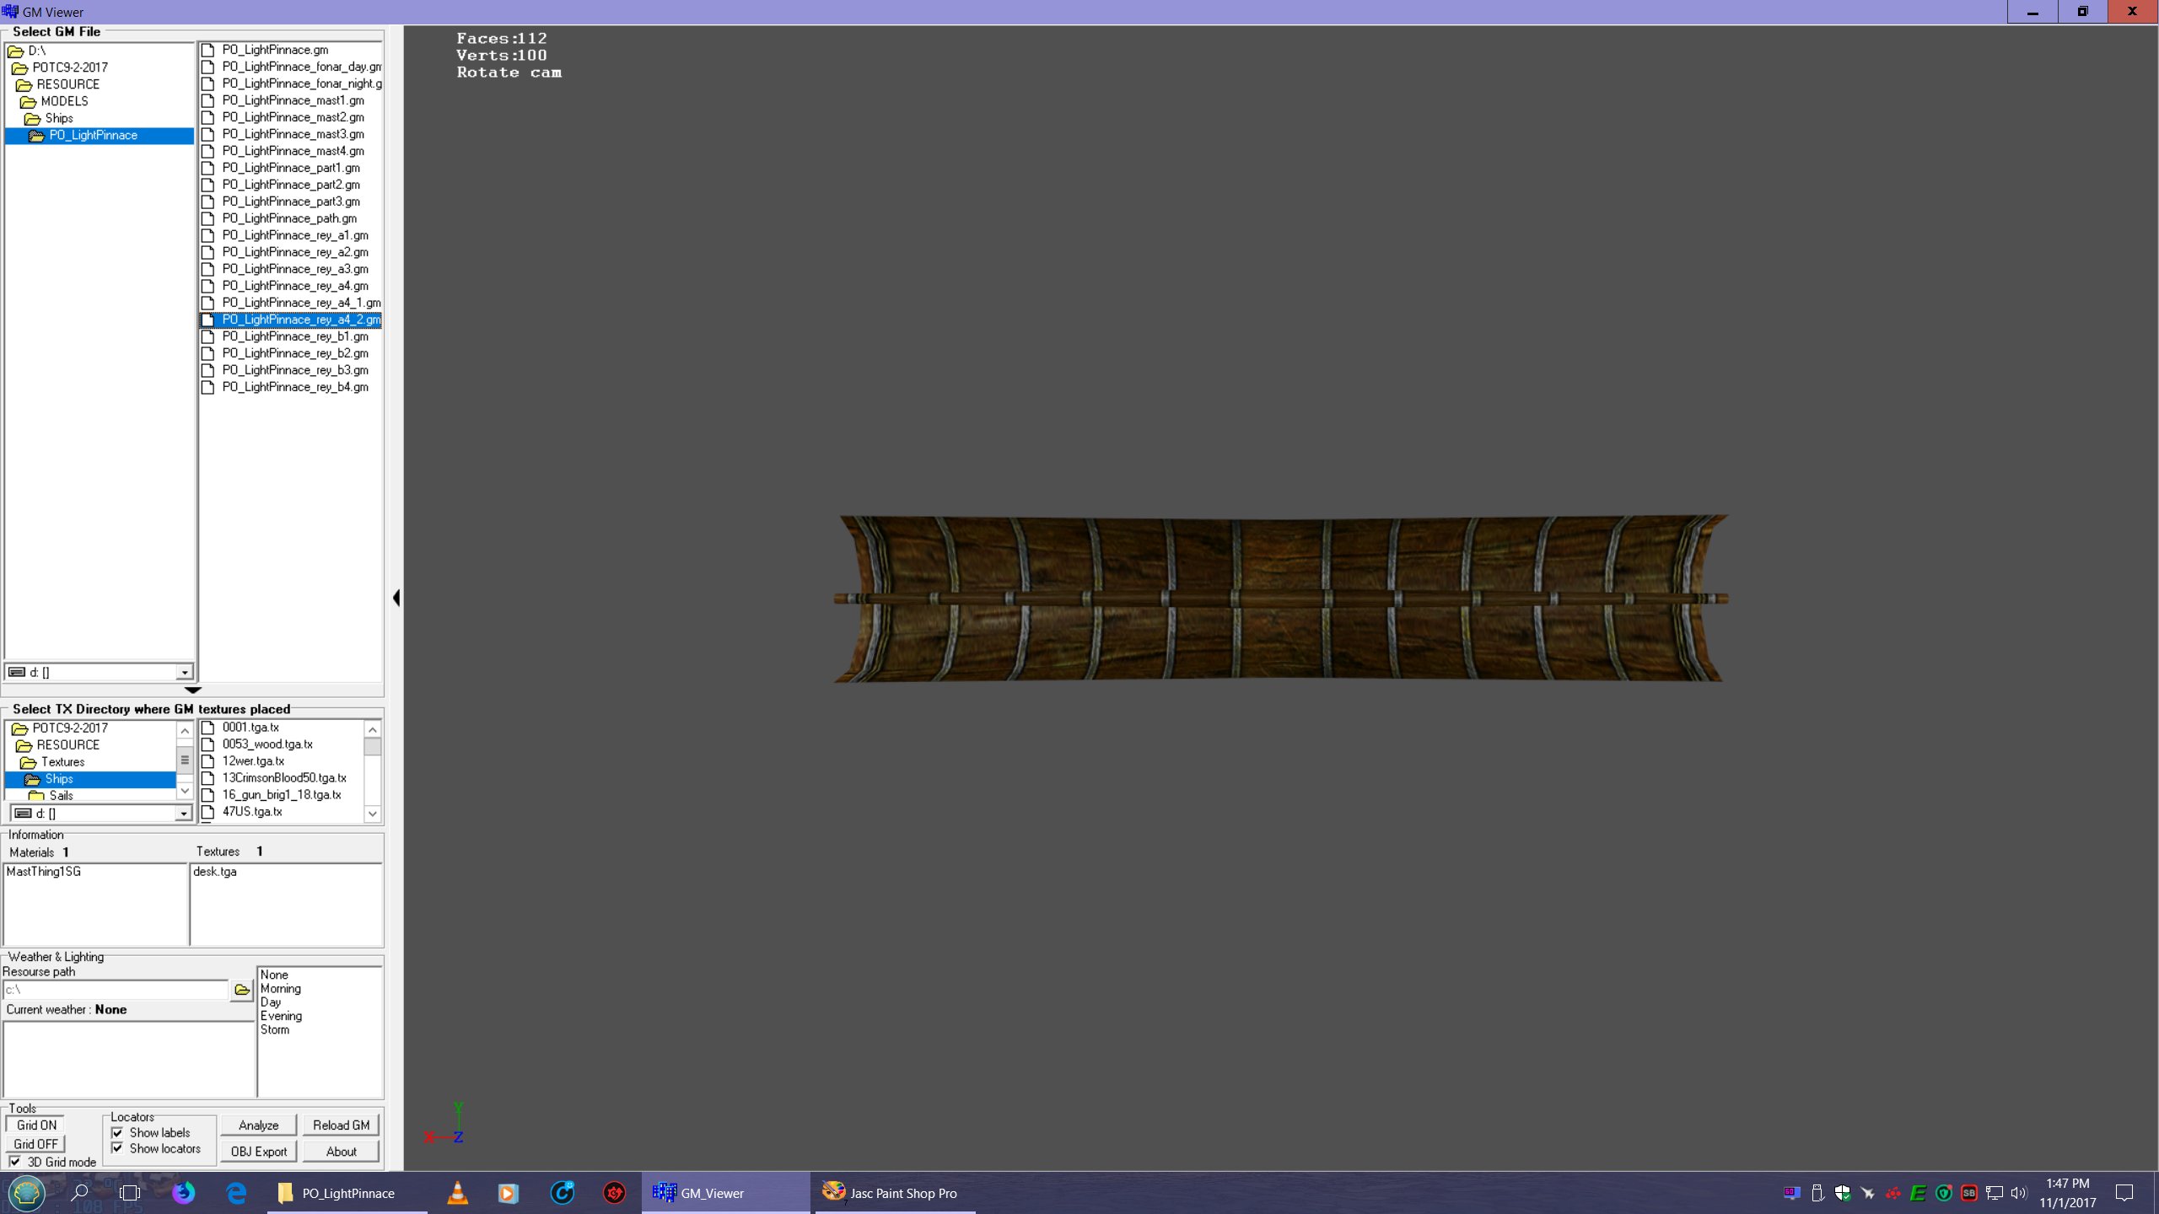Open Microsoft Edge from the taskbar
The height and width of the screenshot is (1214, 2159).
click(236, 1193)
